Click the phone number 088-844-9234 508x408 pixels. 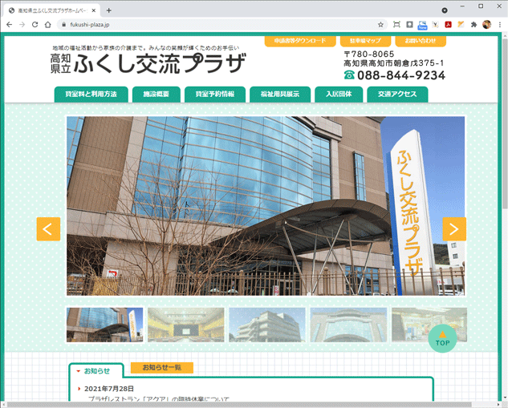click(x=401, y=75)
